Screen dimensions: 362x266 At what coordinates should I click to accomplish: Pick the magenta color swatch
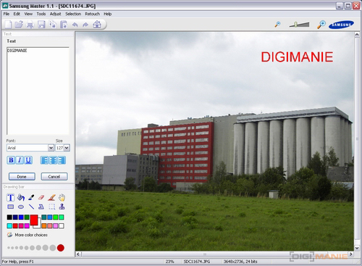coord(27,226)
